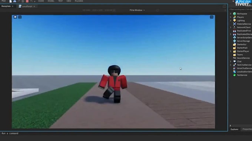Expand the Players tree node
The width and height of the screenshot is (252, 141).
[x=231, y=17]
